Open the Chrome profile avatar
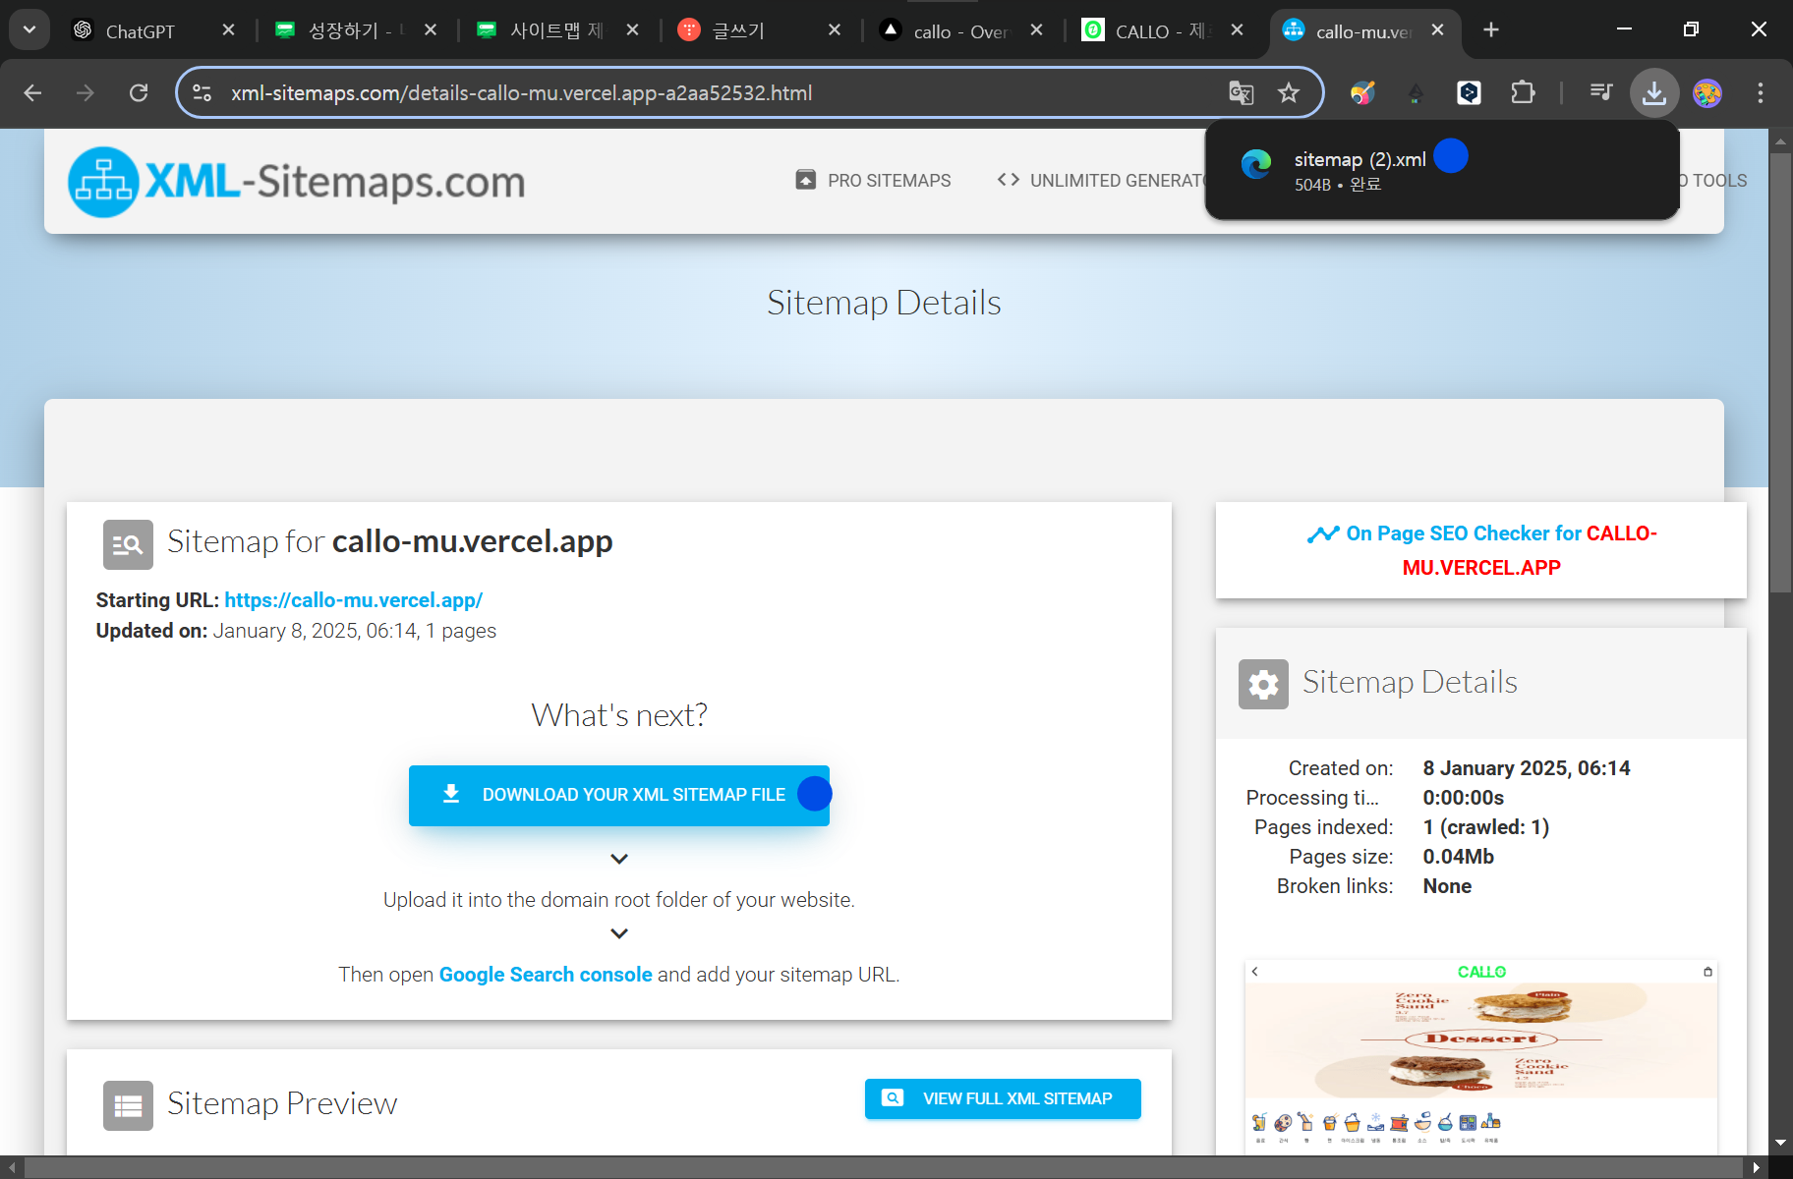The image size is (1793, 1179). [1707, 92]
